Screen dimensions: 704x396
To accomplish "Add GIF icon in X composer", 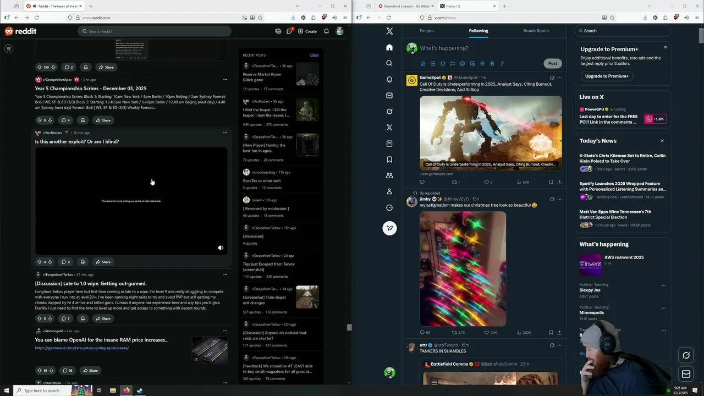I will tap(433, 64).
